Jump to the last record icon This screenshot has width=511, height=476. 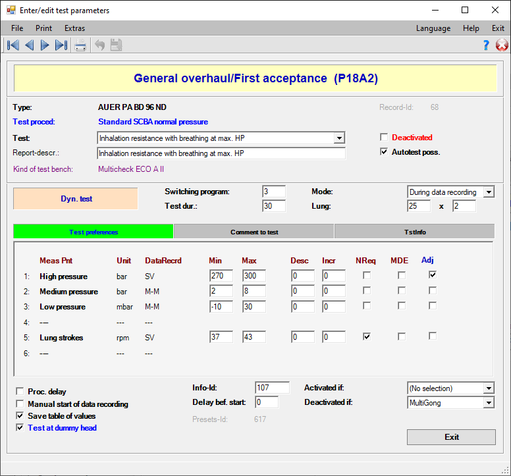pos(61,45)
